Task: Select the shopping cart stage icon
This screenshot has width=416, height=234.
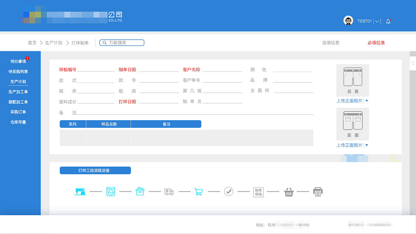Action: [199, 191]
